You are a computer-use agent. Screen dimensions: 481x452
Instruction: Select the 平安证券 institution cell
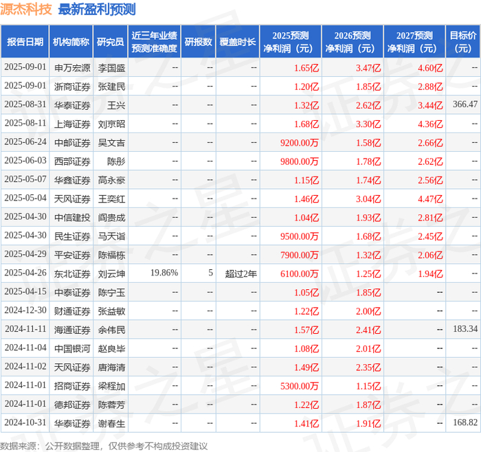point(72,255)
